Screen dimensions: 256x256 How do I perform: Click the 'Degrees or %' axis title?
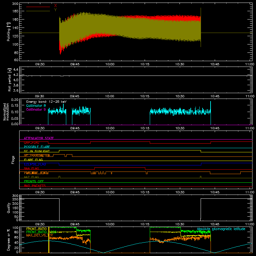coord(9,240)
